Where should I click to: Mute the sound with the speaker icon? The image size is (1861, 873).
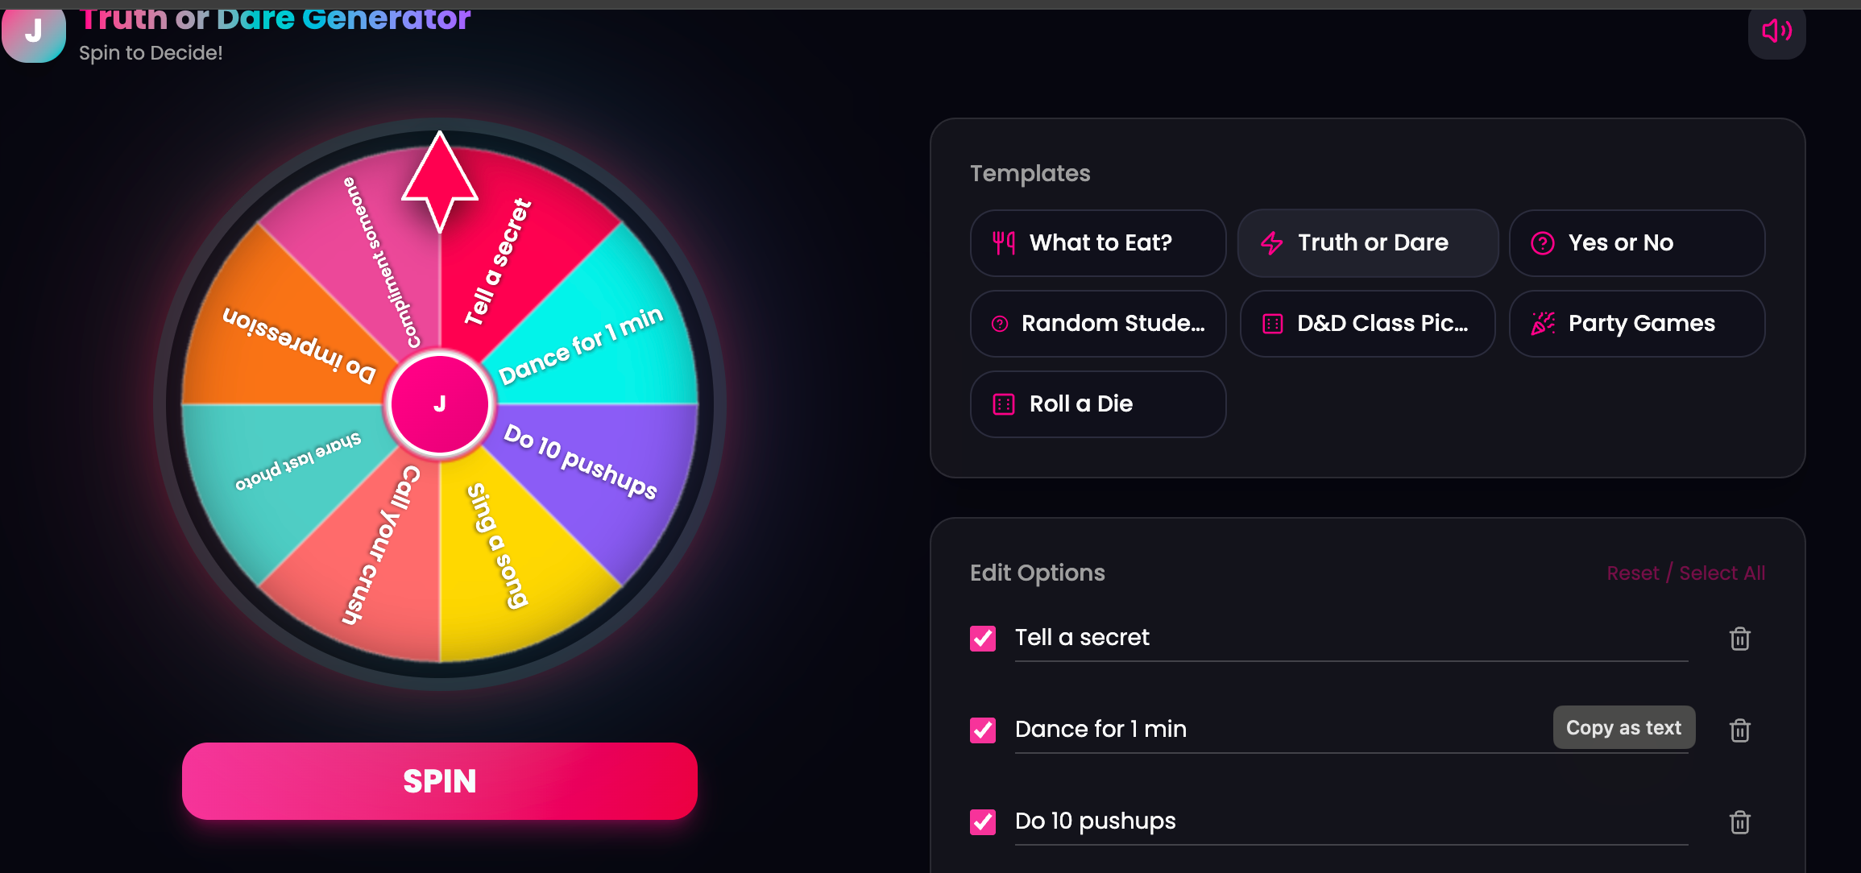pyautogui.click(x=1777, y=32)
